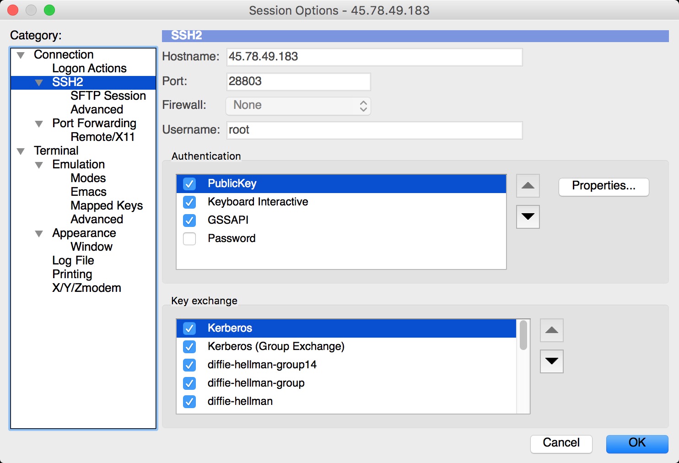Toggle diffie-hellman-group14 checkbox
The height and width of the screenshot is (463, 679).
coord(189,365)
